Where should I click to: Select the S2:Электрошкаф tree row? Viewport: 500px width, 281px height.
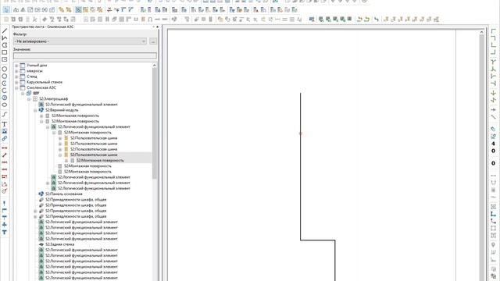[53, 99]
